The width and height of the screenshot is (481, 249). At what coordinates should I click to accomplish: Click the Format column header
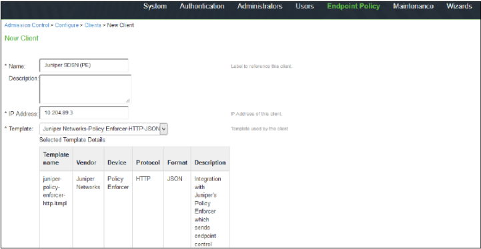click(x=177, y=158)
